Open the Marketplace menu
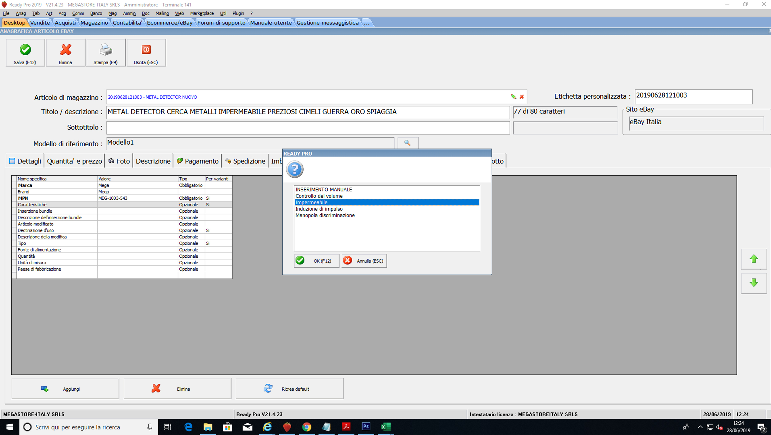 [202, 13]
